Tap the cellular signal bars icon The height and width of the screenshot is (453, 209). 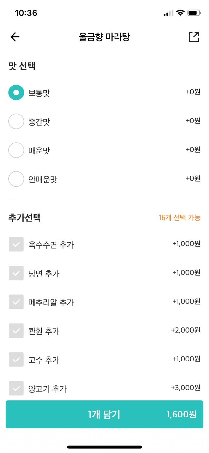169,13
